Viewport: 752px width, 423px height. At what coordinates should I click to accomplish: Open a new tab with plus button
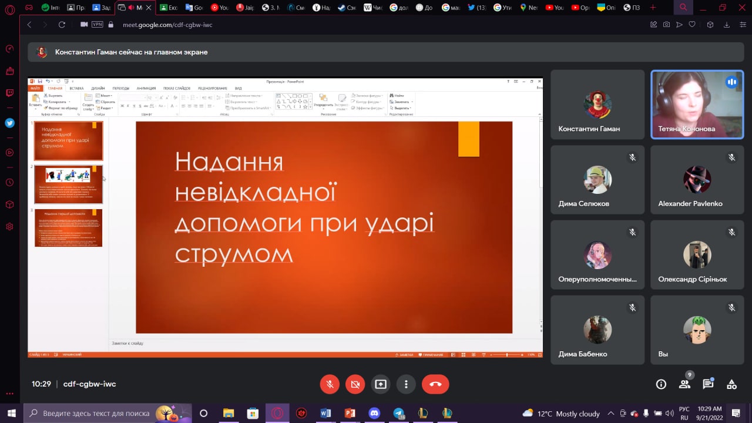[x=653, y=8]
